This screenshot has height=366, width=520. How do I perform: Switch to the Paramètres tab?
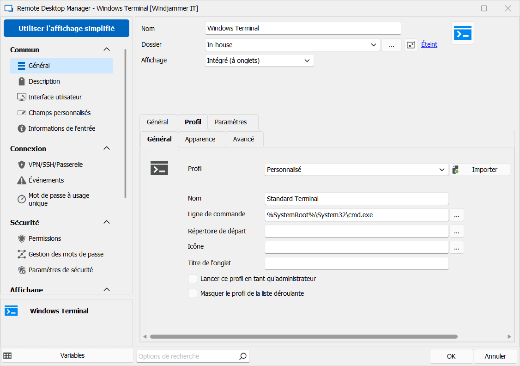[230, 122]
